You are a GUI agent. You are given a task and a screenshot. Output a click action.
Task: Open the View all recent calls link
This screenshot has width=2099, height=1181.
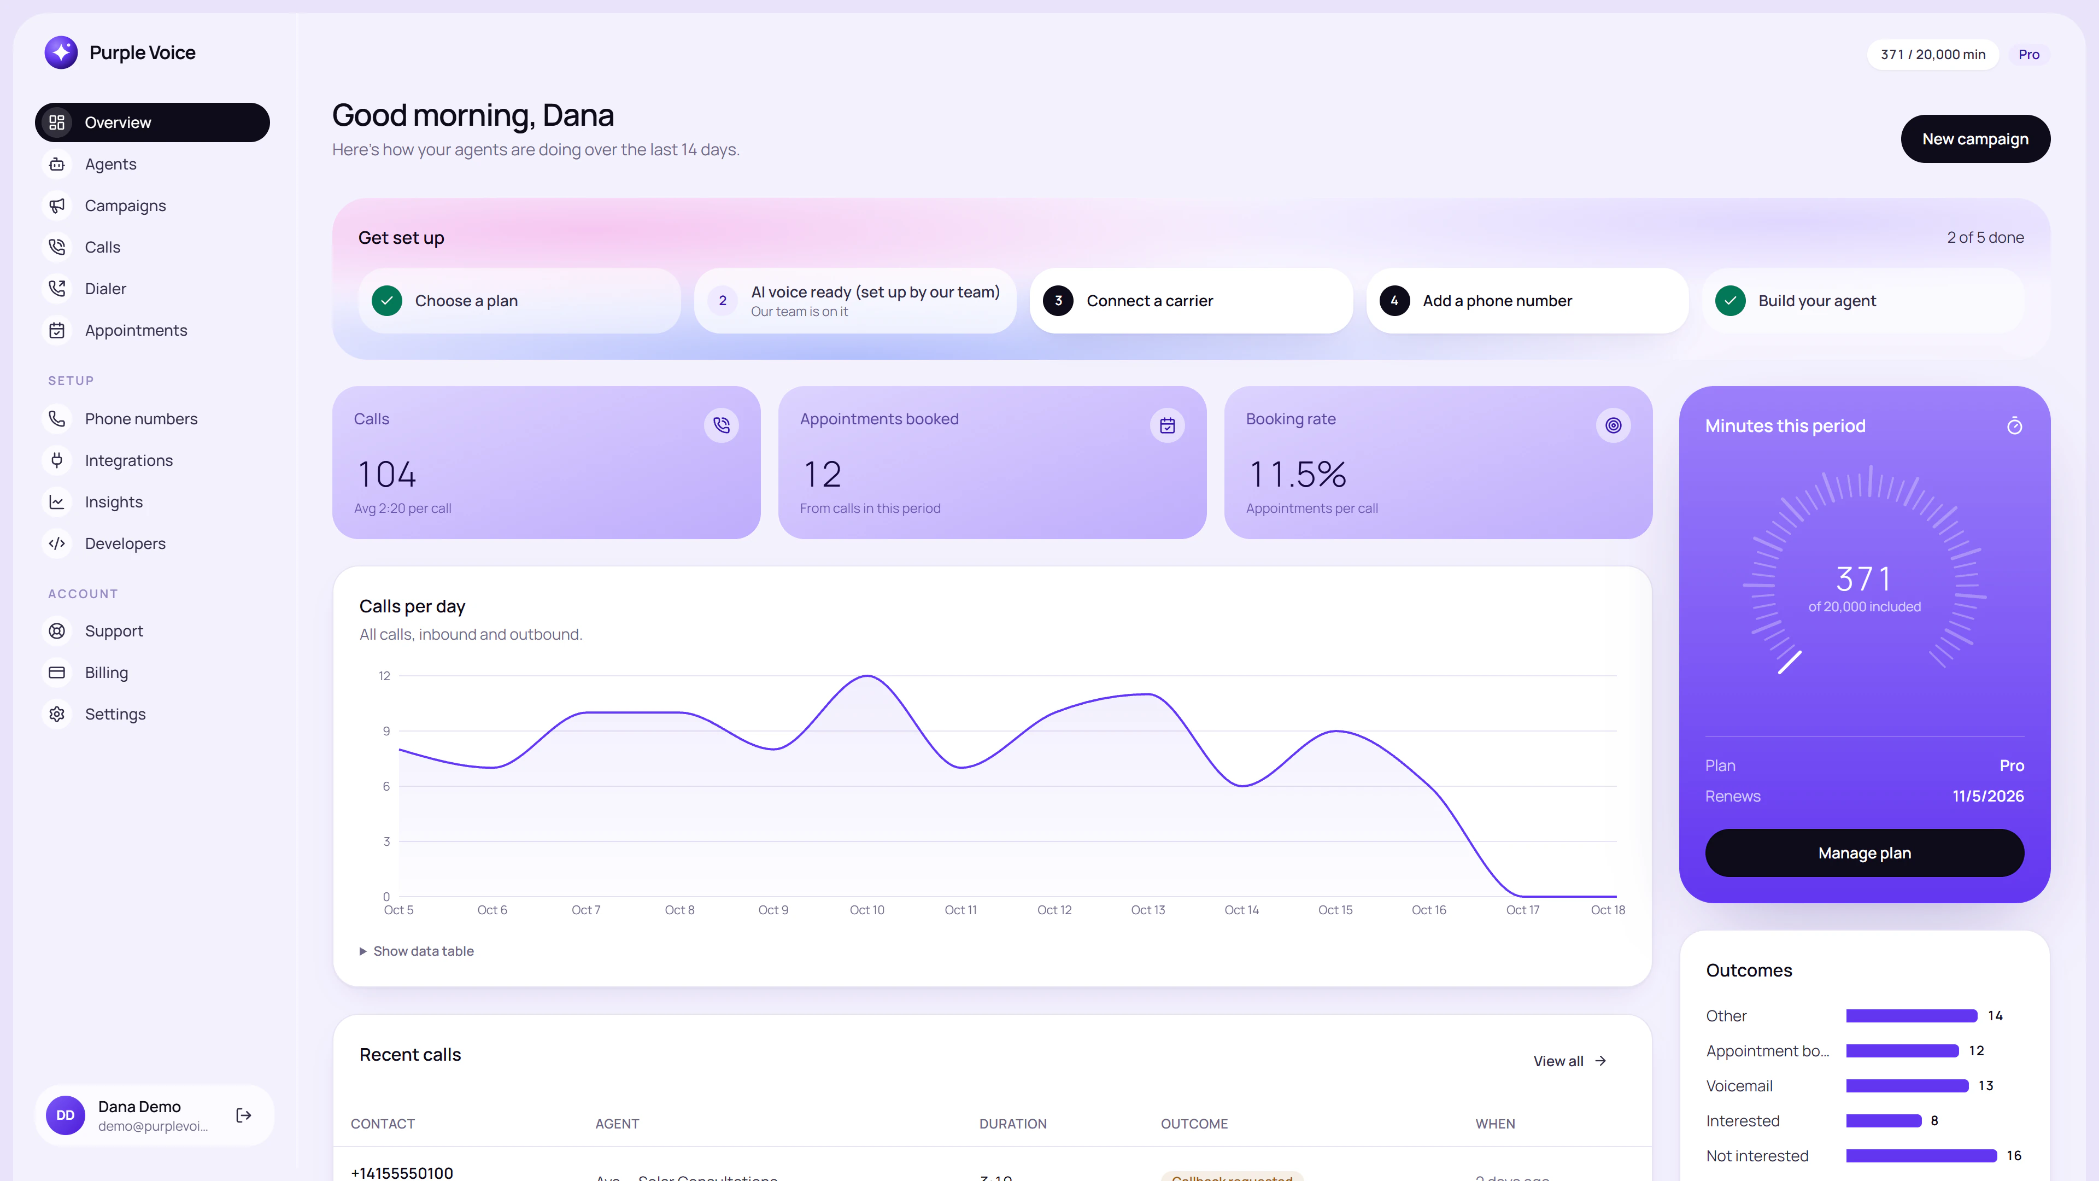pyautogui.click(x=1570, y=1060)
